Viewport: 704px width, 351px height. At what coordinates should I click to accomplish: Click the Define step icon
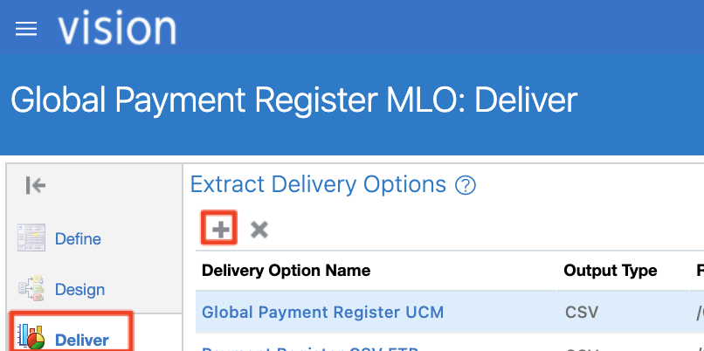(x=31, y=238)
